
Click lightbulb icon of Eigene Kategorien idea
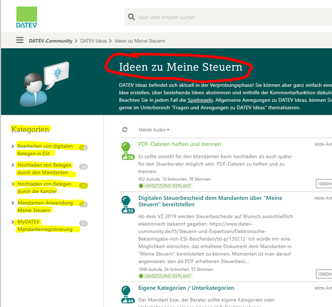point(126,291)
